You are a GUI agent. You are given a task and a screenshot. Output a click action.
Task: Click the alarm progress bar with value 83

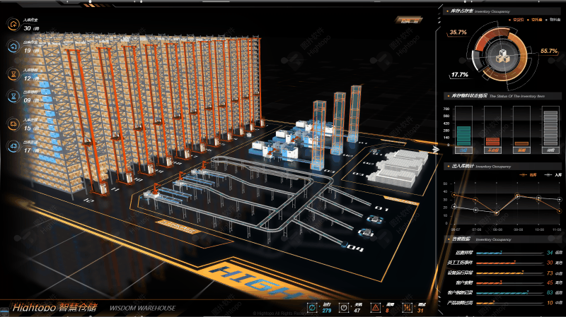(502, 292)
